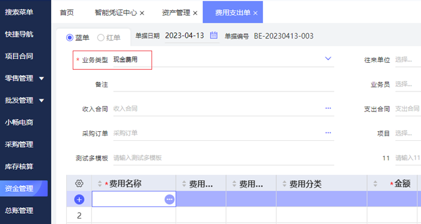Image resolution: width=421 pixels, height=224 pixels.
Task: Open the 单据日期 calendar picker icon
Action: click(x=214, y=36)
